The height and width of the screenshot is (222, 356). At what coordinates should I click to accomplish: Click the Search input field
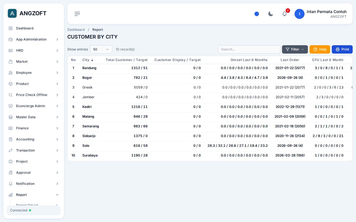click(x=249, y=49)
